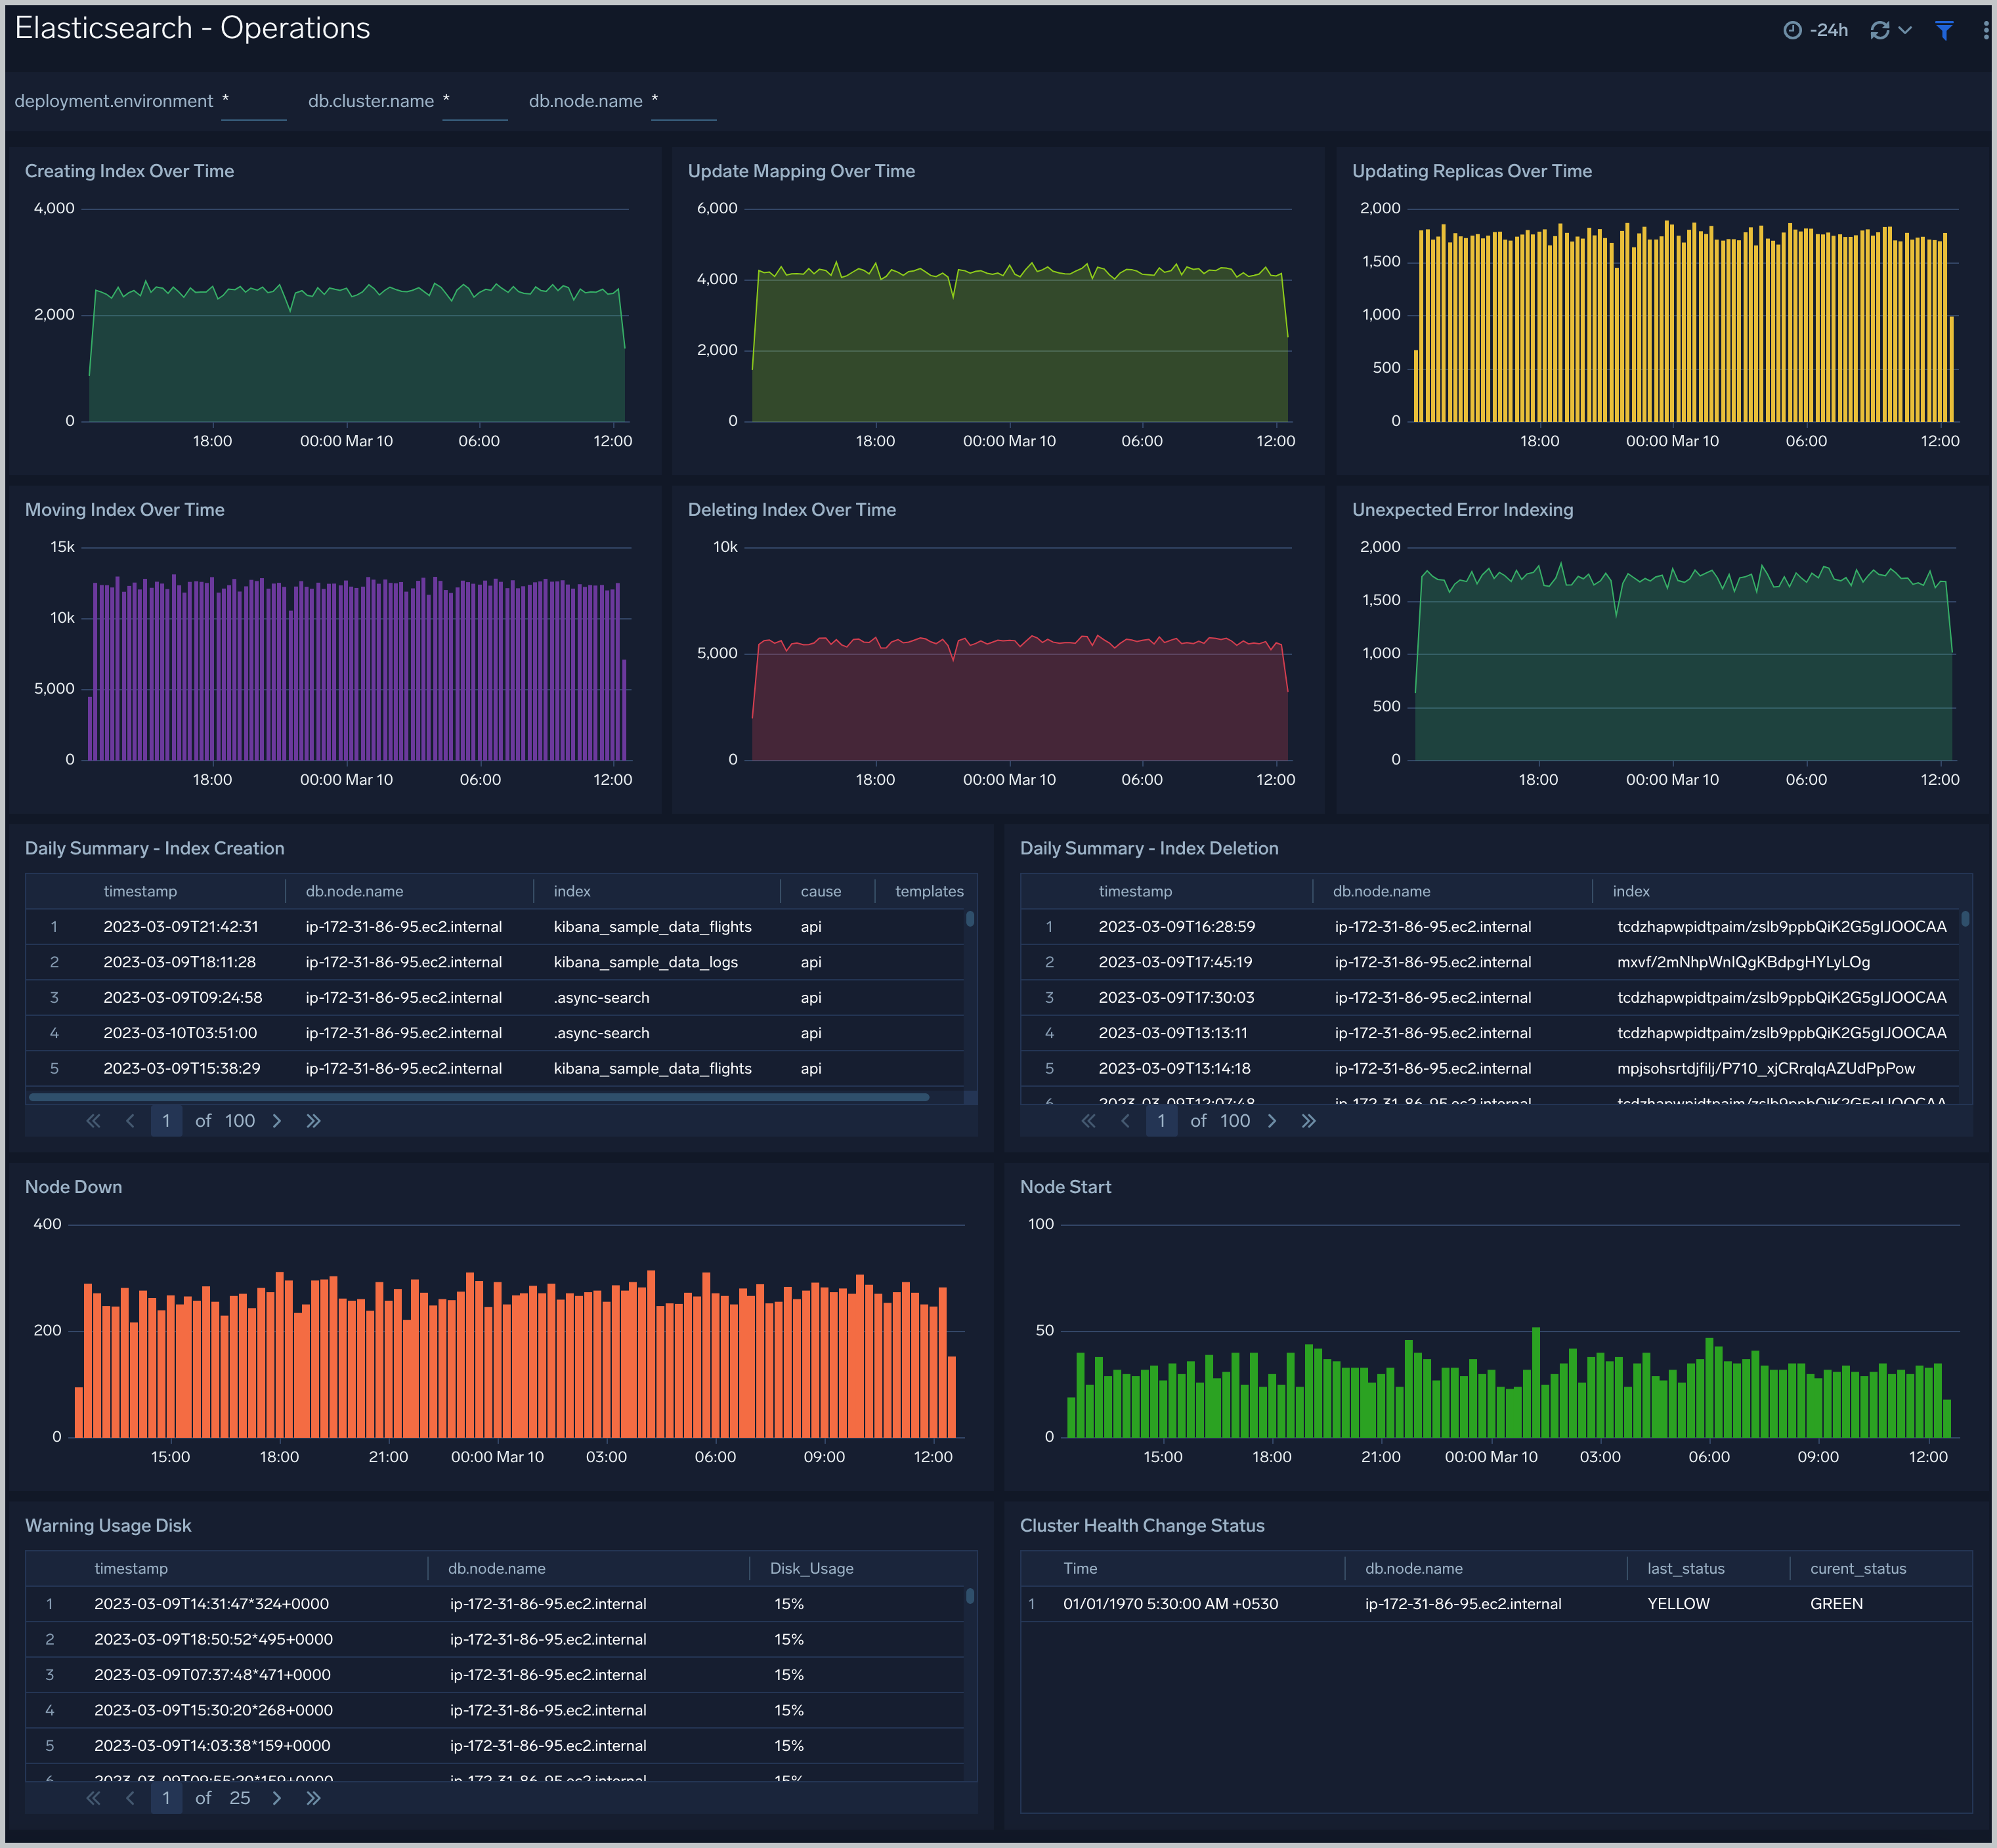1997x1848 pixels.
Task: Click the Update Mapping Over Time panel title
Action: click(x=802, y=171)
